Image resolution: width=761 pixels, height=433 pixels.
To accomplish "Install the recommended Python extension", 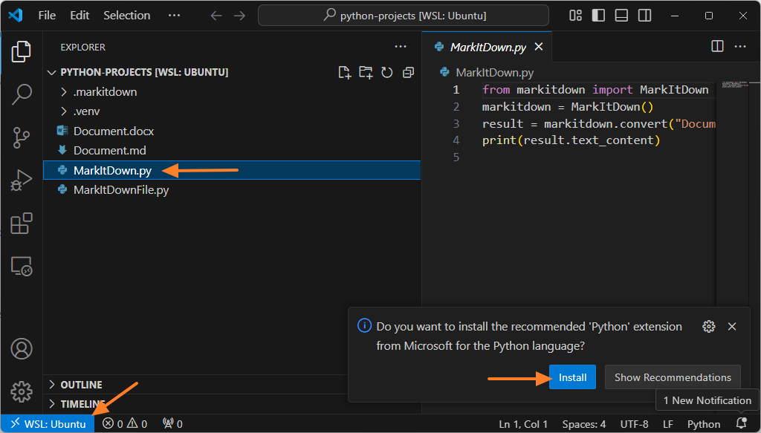I will 572,377.
